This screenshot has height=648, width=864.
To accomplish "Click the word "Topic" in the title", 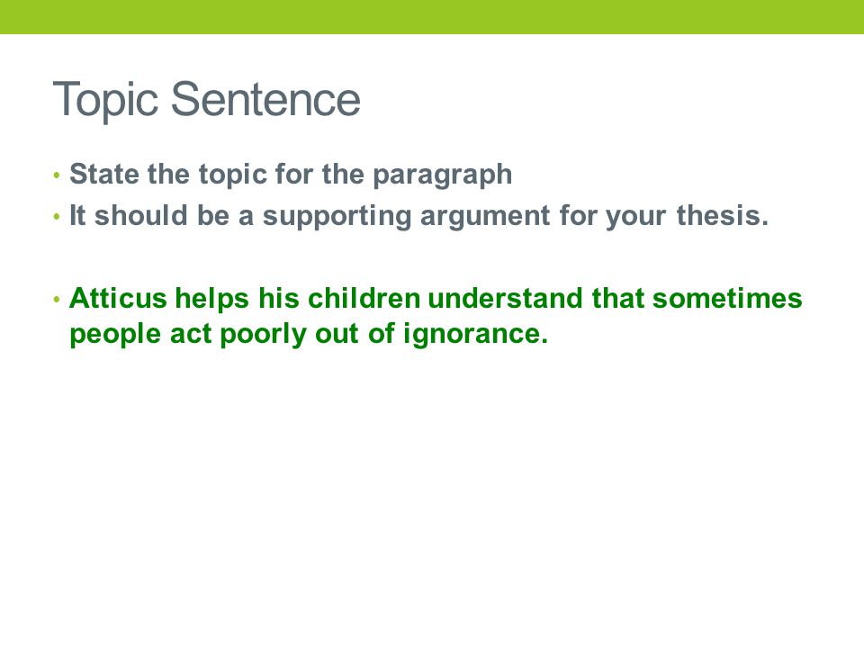I will point(106,100).
